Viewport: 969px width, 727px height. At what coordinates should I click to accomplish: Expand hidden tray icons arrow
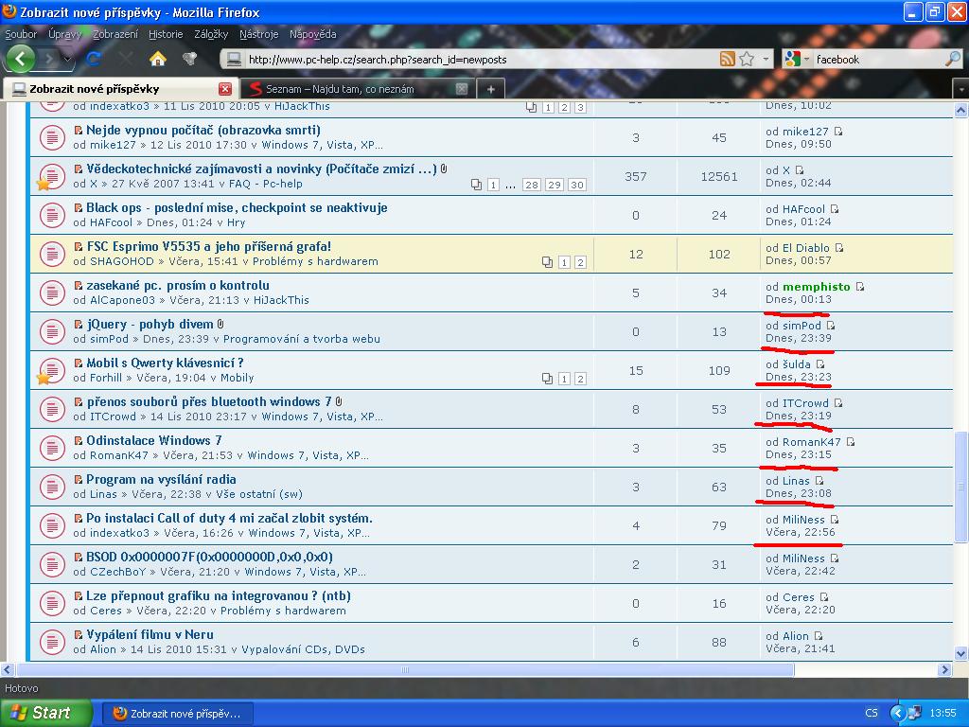pos(898,713)
